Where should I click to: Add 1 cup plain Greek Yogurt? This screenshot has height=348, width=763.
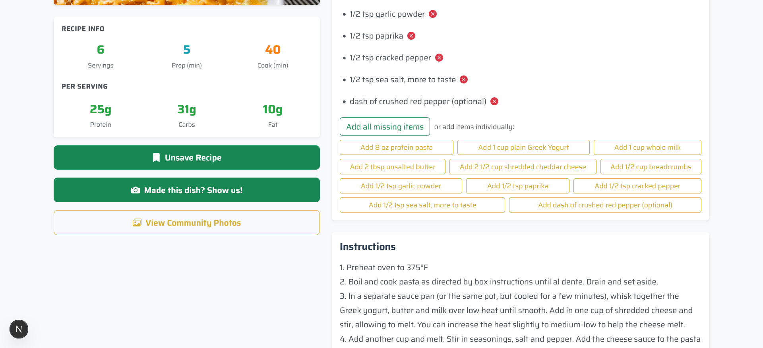(523, 147)
